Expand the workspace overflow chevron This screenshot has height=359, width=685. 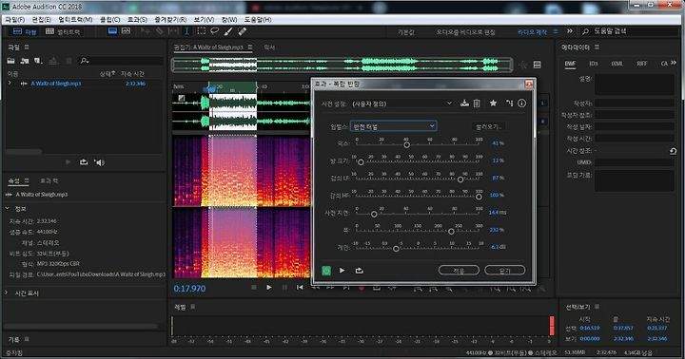pos(570,31)
